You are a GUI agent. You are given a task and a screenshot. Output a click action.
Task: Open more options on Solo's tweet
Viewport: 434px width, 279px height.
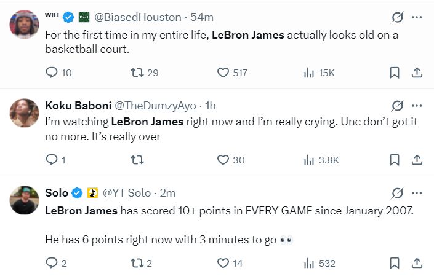417,193
